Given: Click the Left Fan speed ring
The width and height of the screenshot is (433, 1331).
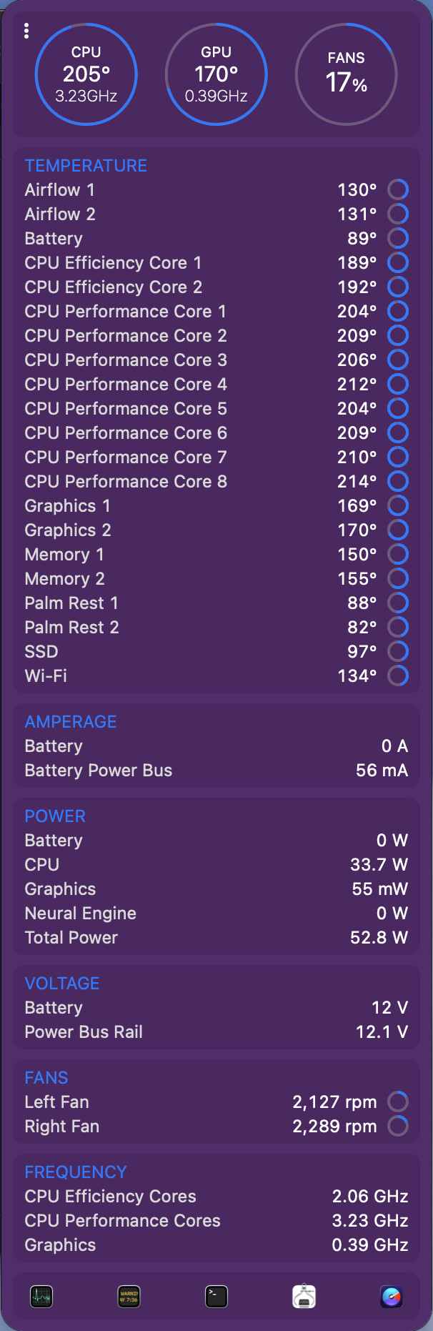Looking at the screenshot, I should (398, 1102).
